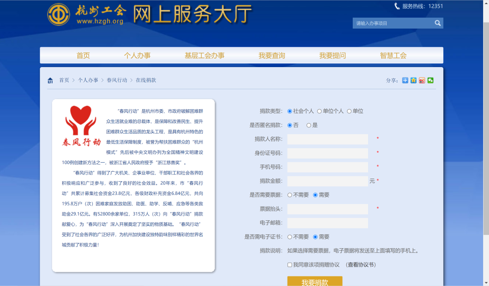The height and width of the screenshot is (286, 489).
Task: Click the 票据抬头 input field
Action: pos(327,209)
